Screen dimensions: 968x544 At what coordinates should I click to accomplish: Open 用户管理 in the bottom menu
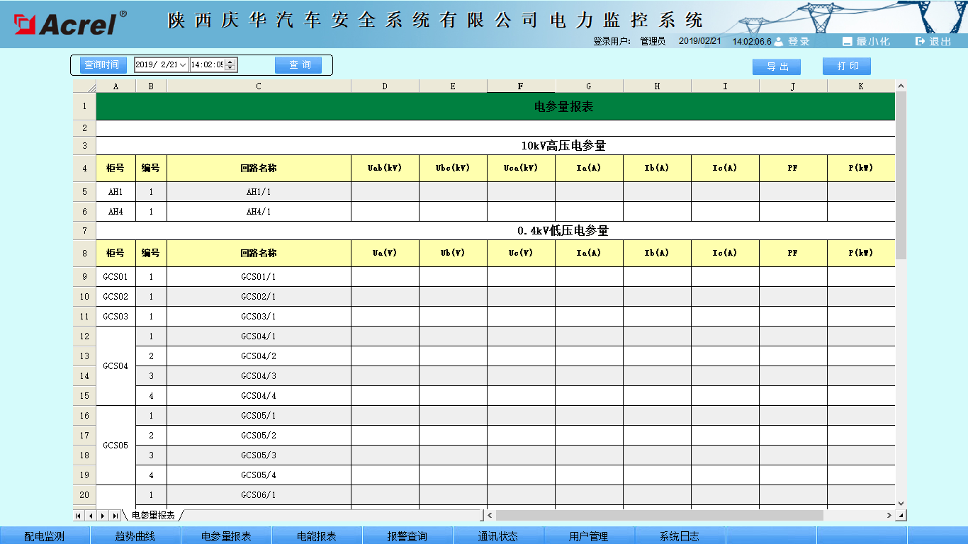[x=589, y=536]
